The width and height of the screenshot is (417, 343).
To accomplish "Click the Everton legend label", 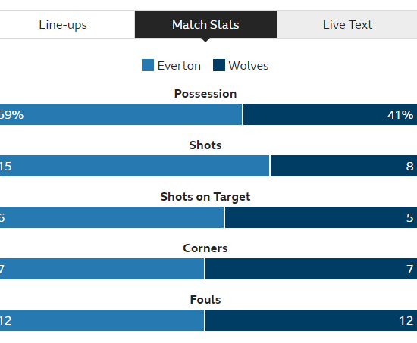I will coord(179,66).
